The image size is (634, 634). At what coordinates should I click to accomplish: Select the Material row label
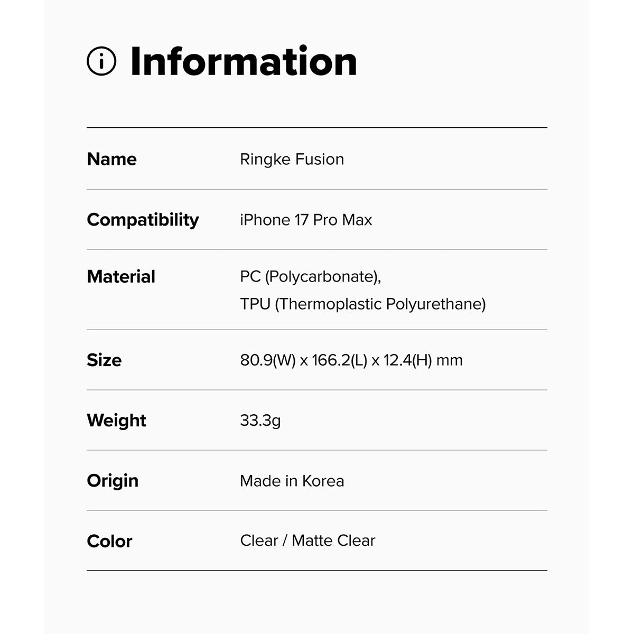coord(121,276)
